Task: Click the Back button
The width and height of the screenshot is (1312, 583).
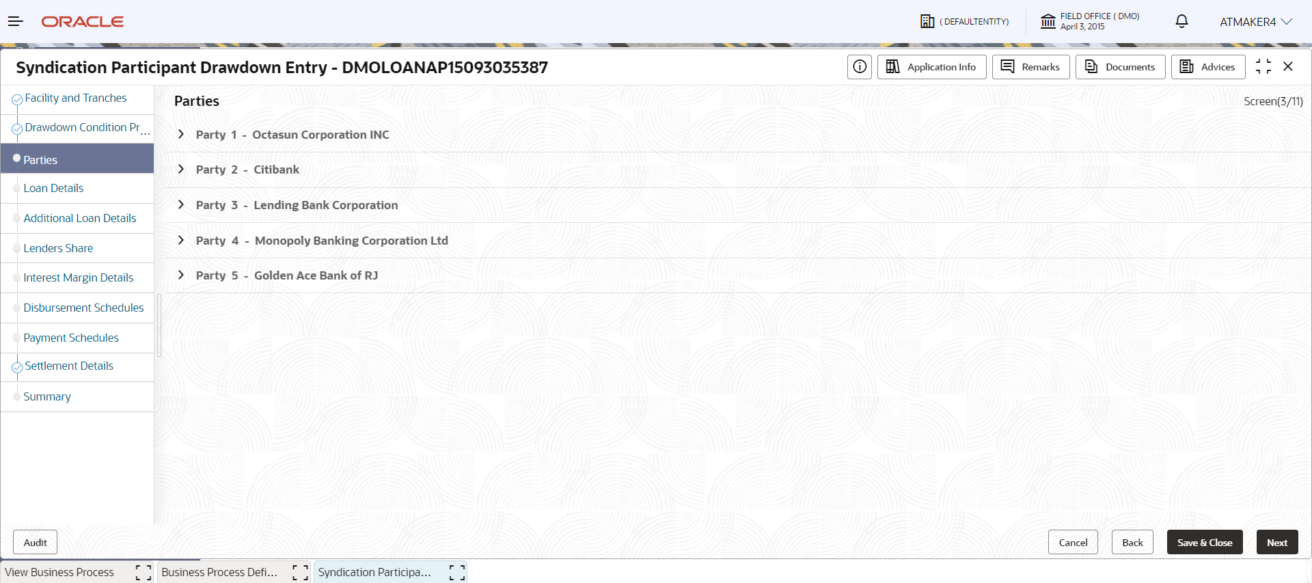Action: tap(1132, 543)
